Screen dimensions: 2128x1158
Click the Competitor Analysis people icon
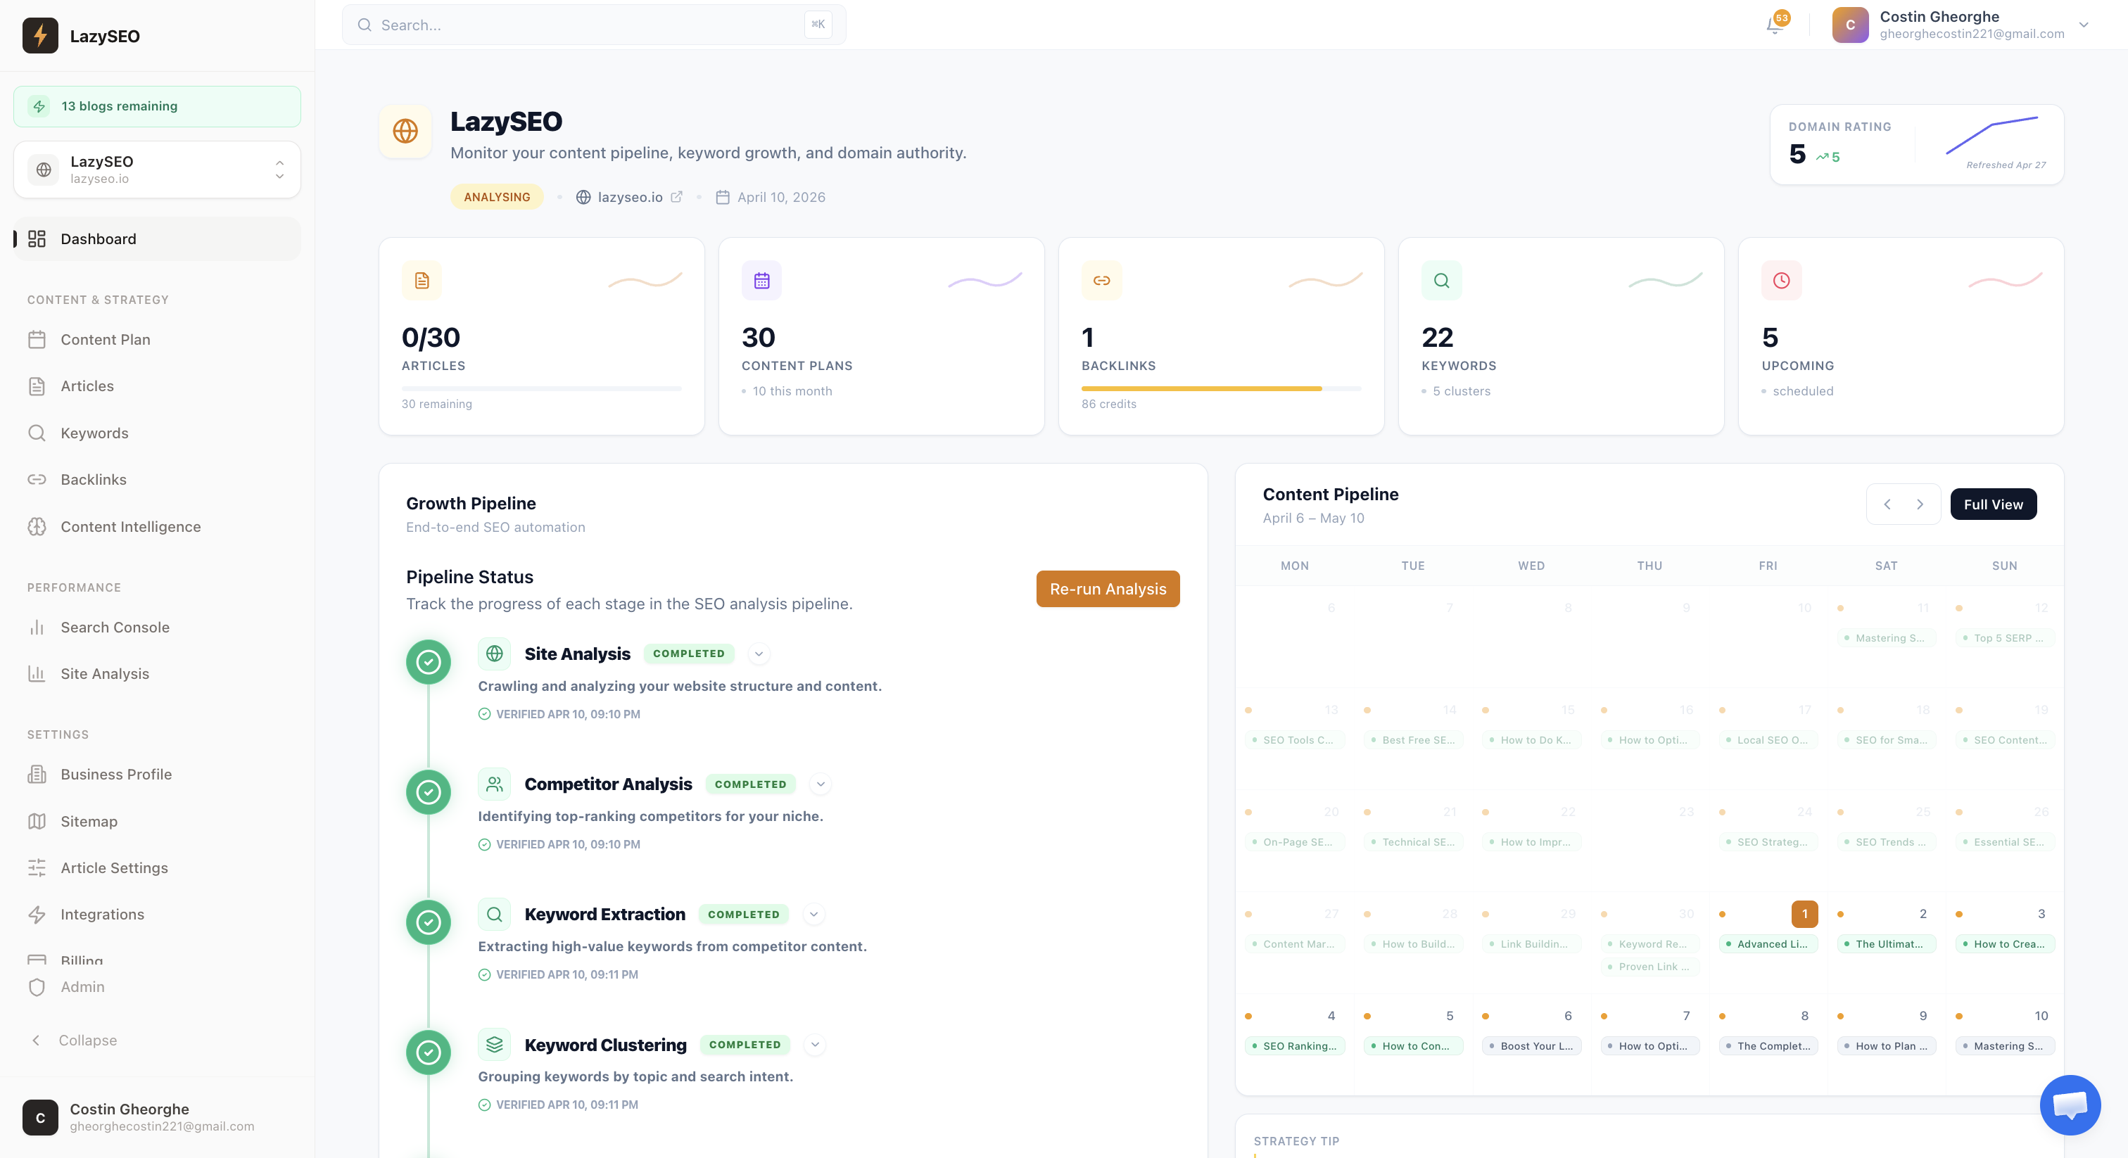point(494,784)
